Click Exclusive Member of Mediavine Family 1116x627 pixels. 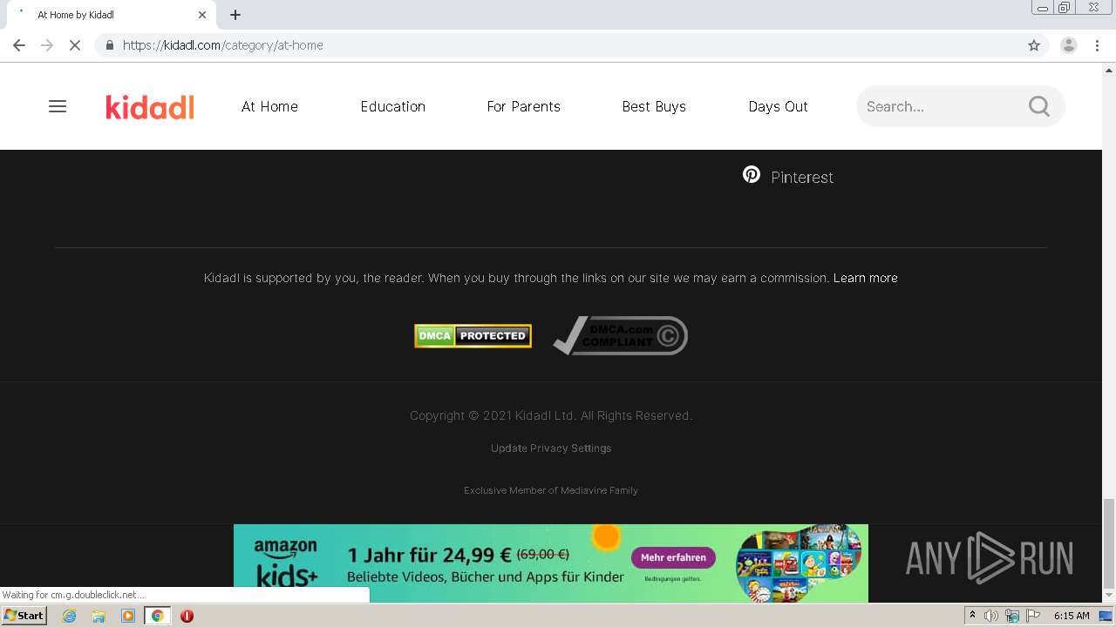click(x=551, y=490)
